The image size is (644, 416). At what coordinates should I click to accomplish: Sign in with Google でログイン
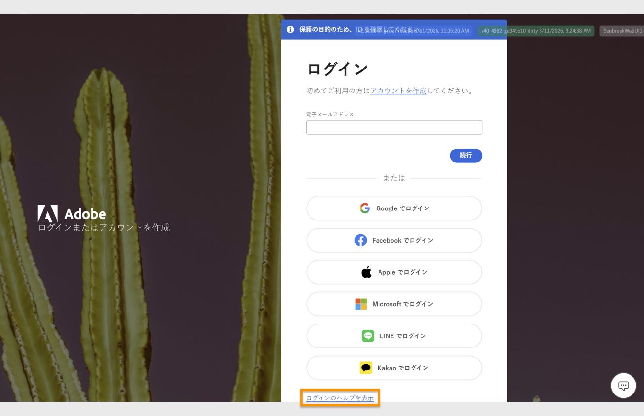pos(394,208)
